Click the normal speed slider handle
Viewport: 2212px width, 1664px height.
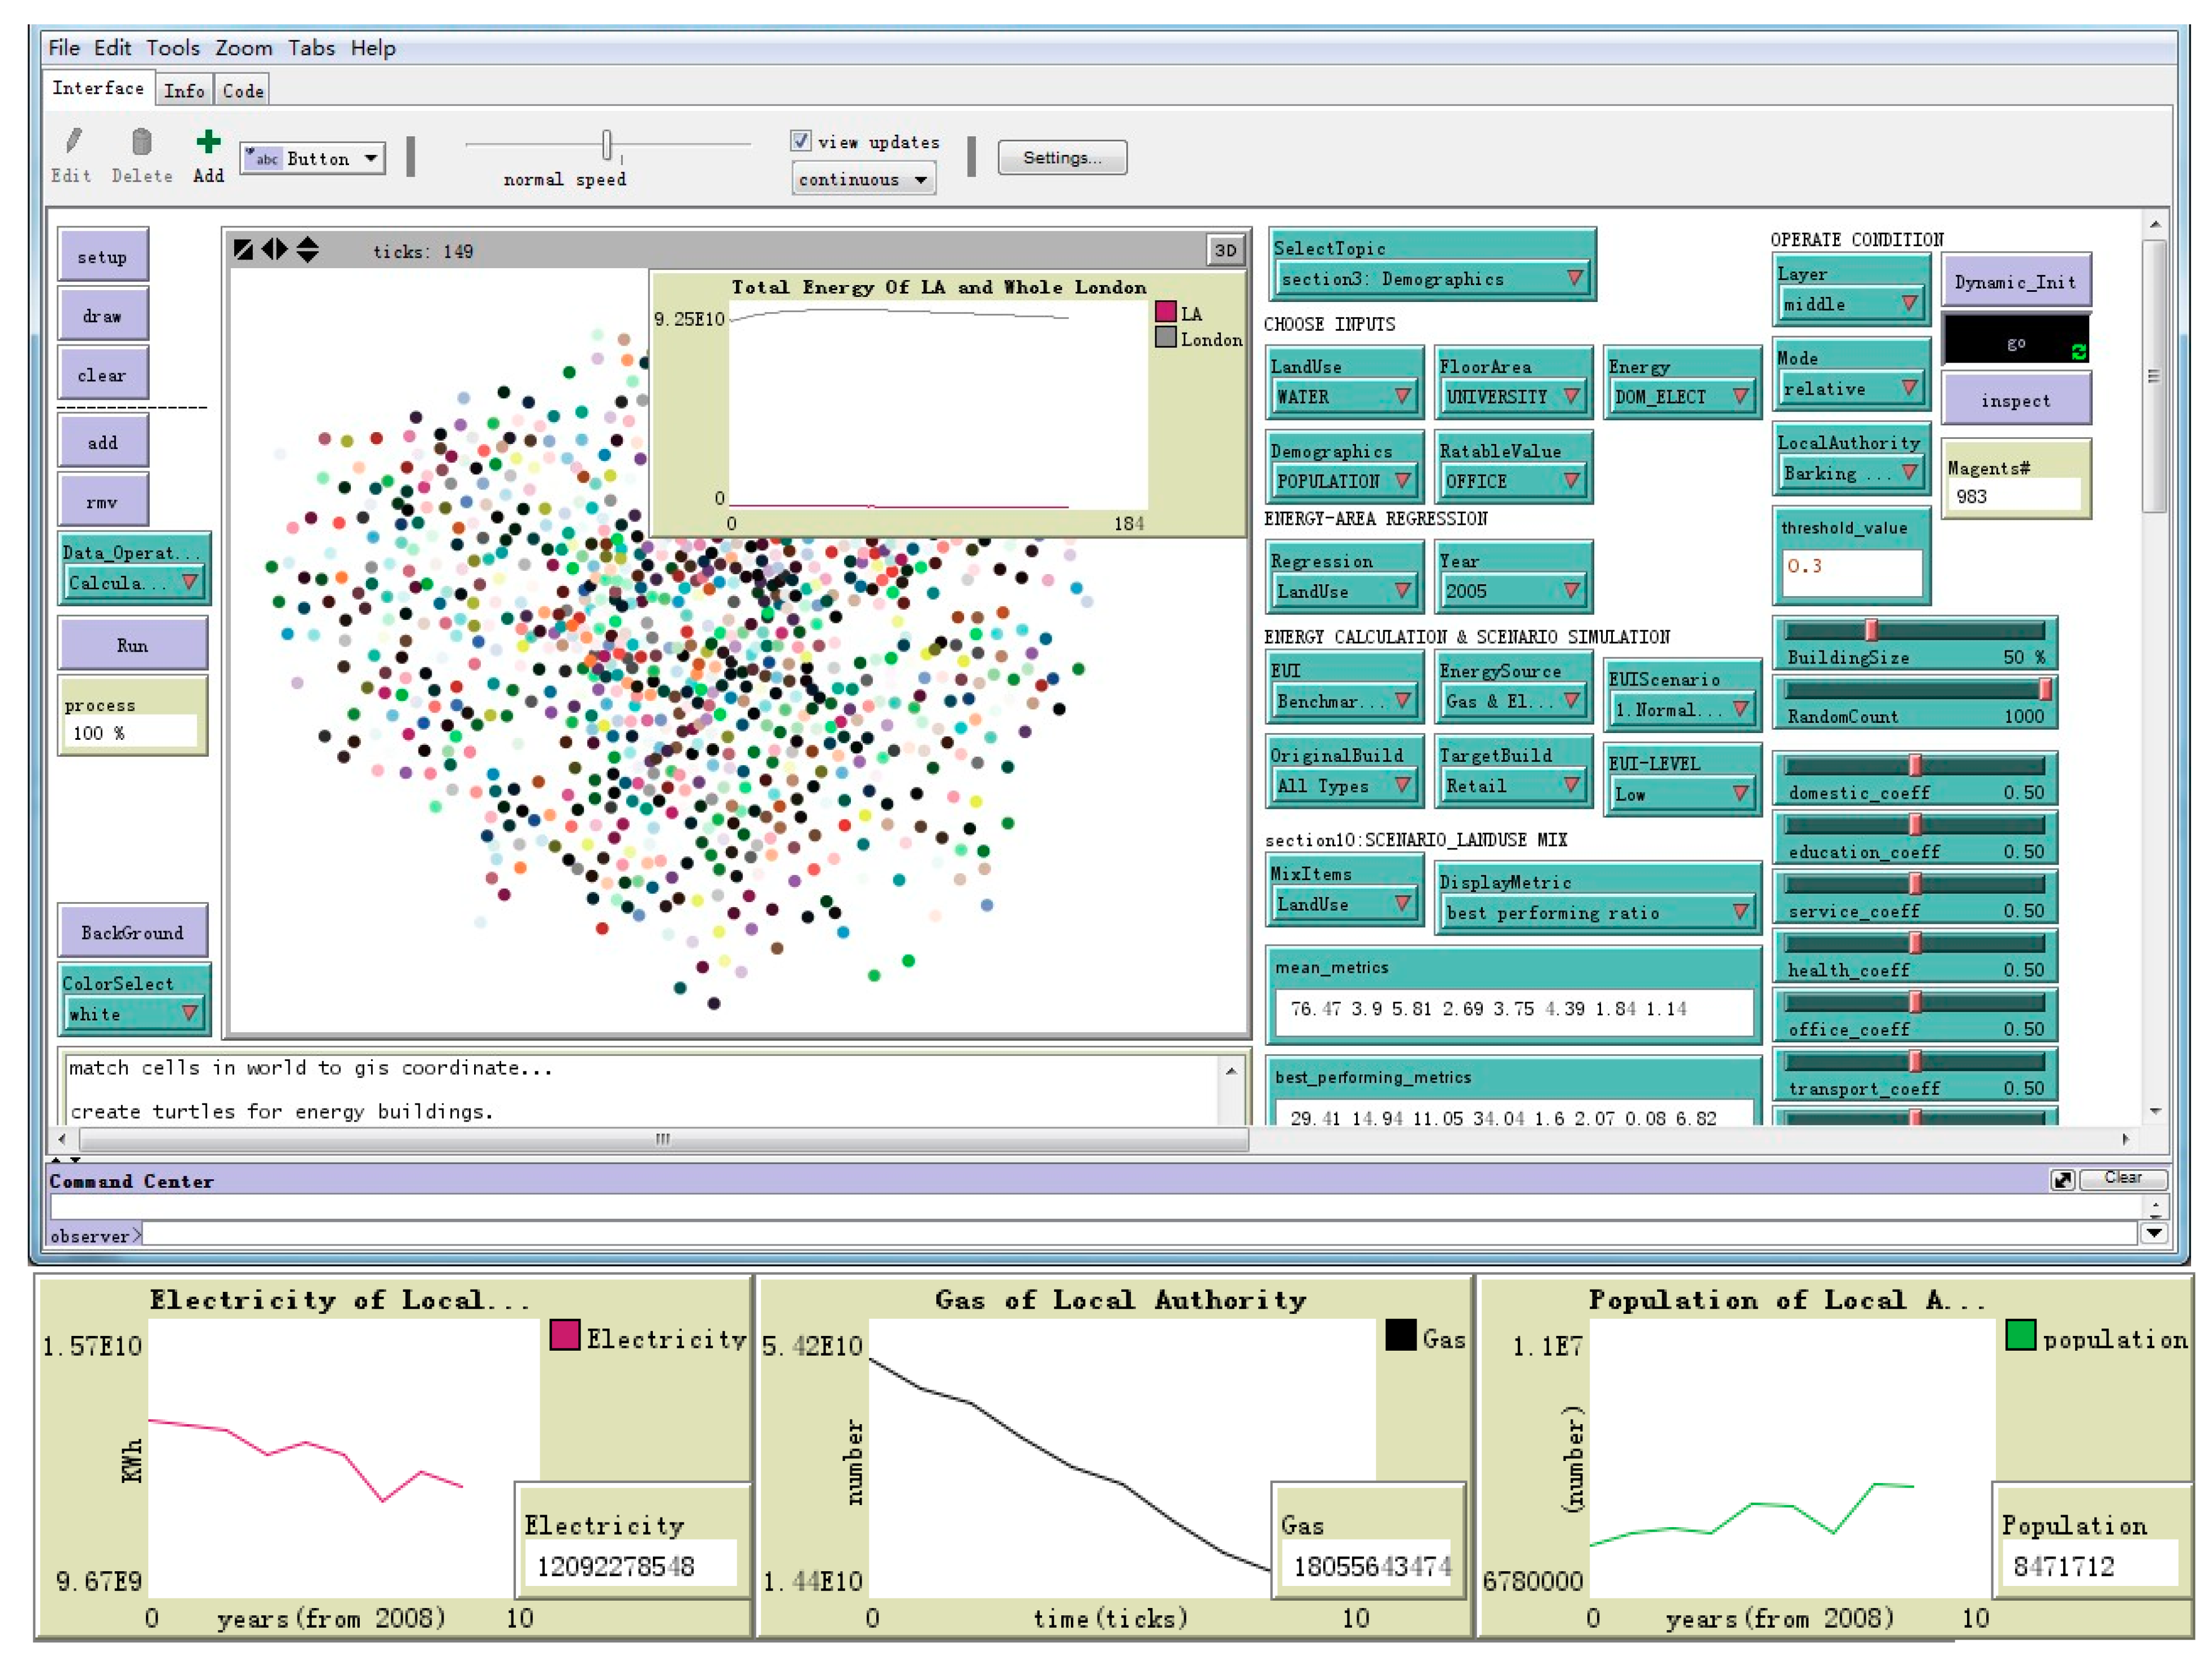[606, 145]
